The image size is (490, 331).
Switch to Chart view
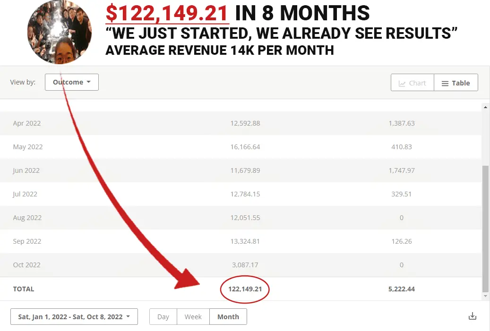click(x=412, y=83)
